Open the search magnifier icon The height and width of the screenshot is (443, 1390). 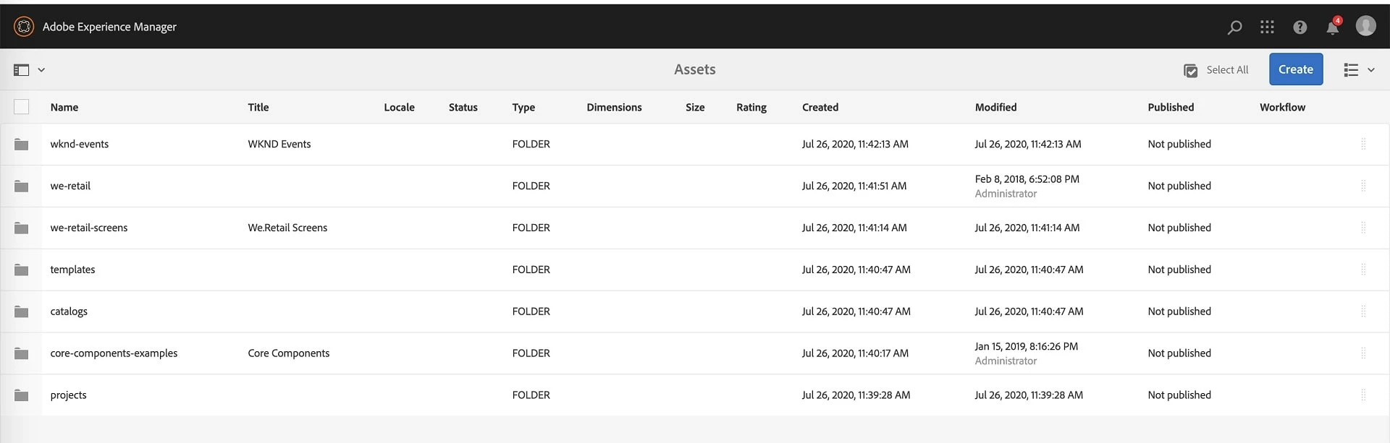click(x=1234, y=27)
